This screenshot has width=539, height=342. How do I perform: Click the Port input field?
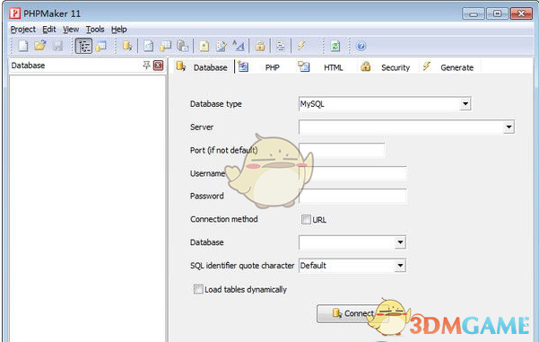coord(342,151)
